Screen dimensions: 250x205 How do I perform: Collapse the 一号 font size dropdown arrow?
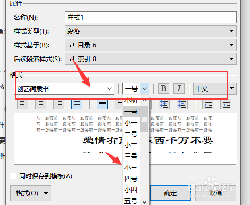click(x=145, y=88)
